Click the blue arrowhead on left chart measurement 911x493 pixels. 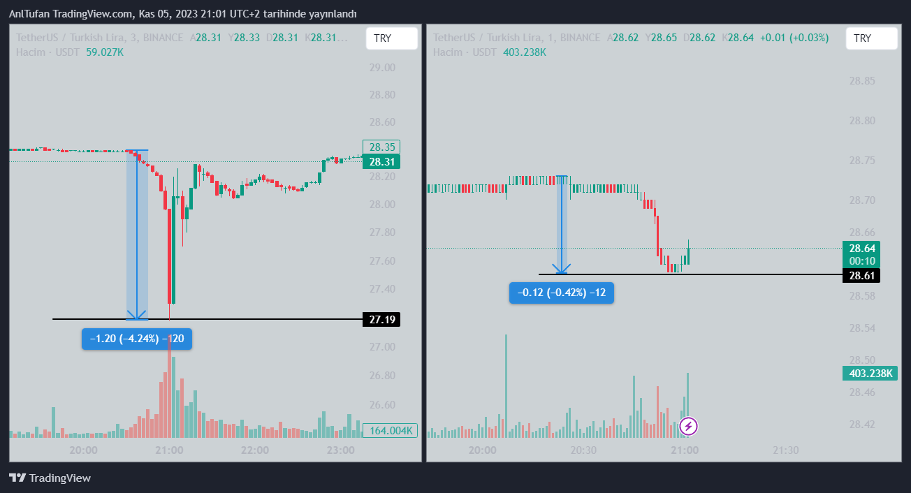[x=137, y=314]
